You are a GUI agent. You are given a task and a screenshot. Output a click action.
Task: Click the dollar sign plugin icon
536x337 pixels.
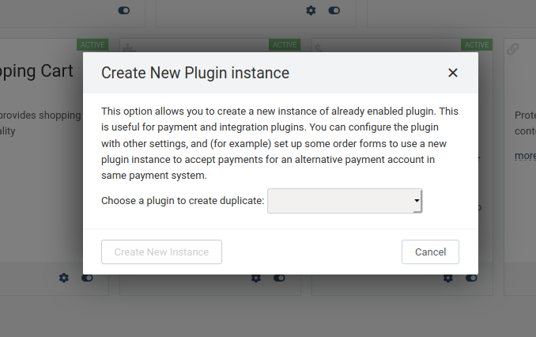pos(318,48)
